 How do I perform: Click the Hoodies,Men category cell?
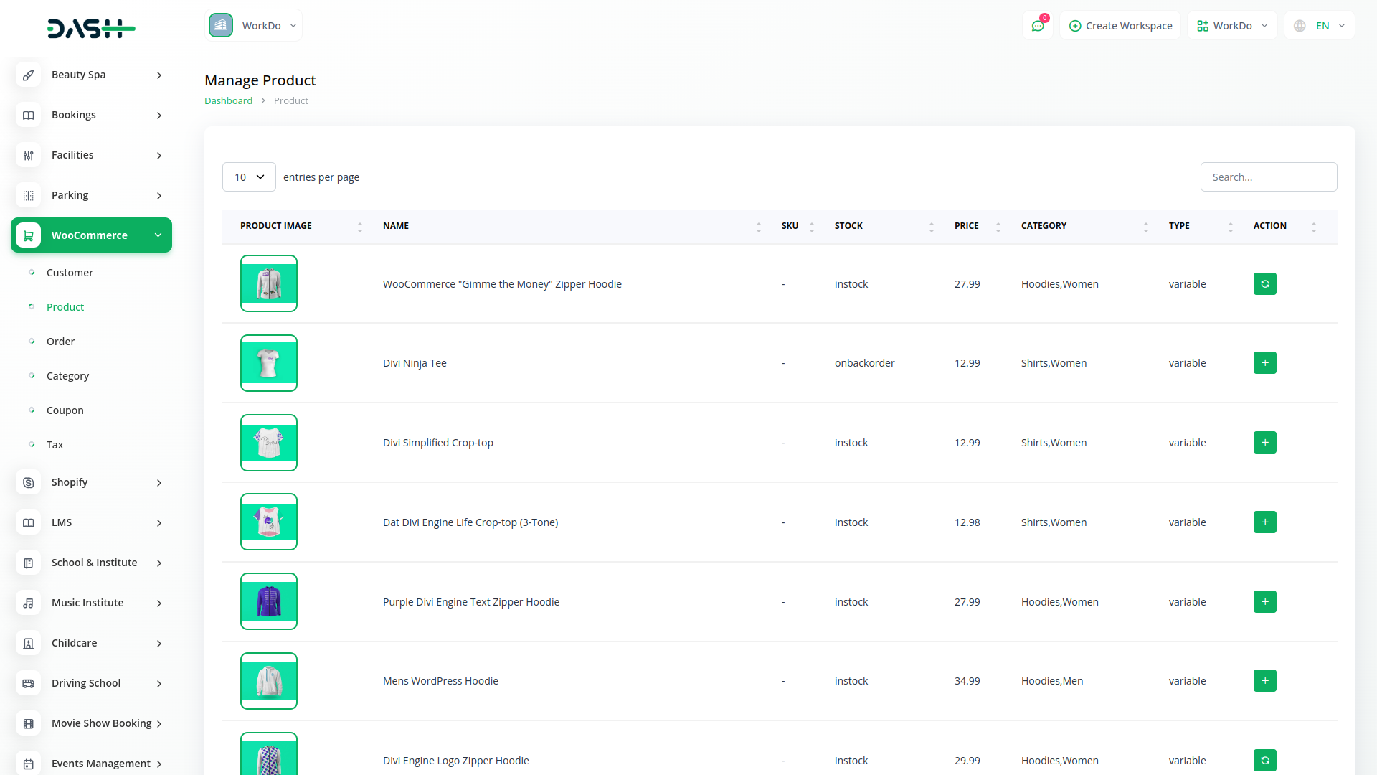(x=1052, y=681)
